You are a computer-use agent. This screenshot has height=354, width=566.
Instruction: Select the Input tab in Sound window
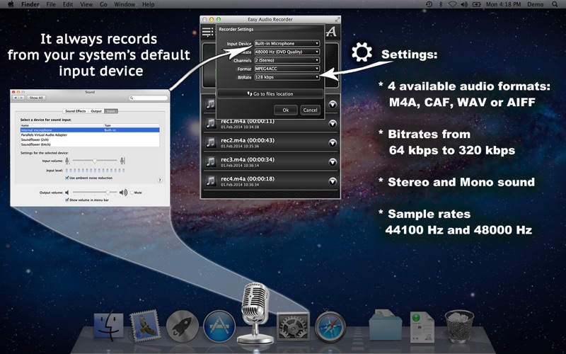(111, 111)
